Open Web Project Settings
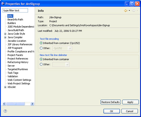141x117 pixels. tap(19, 84)
